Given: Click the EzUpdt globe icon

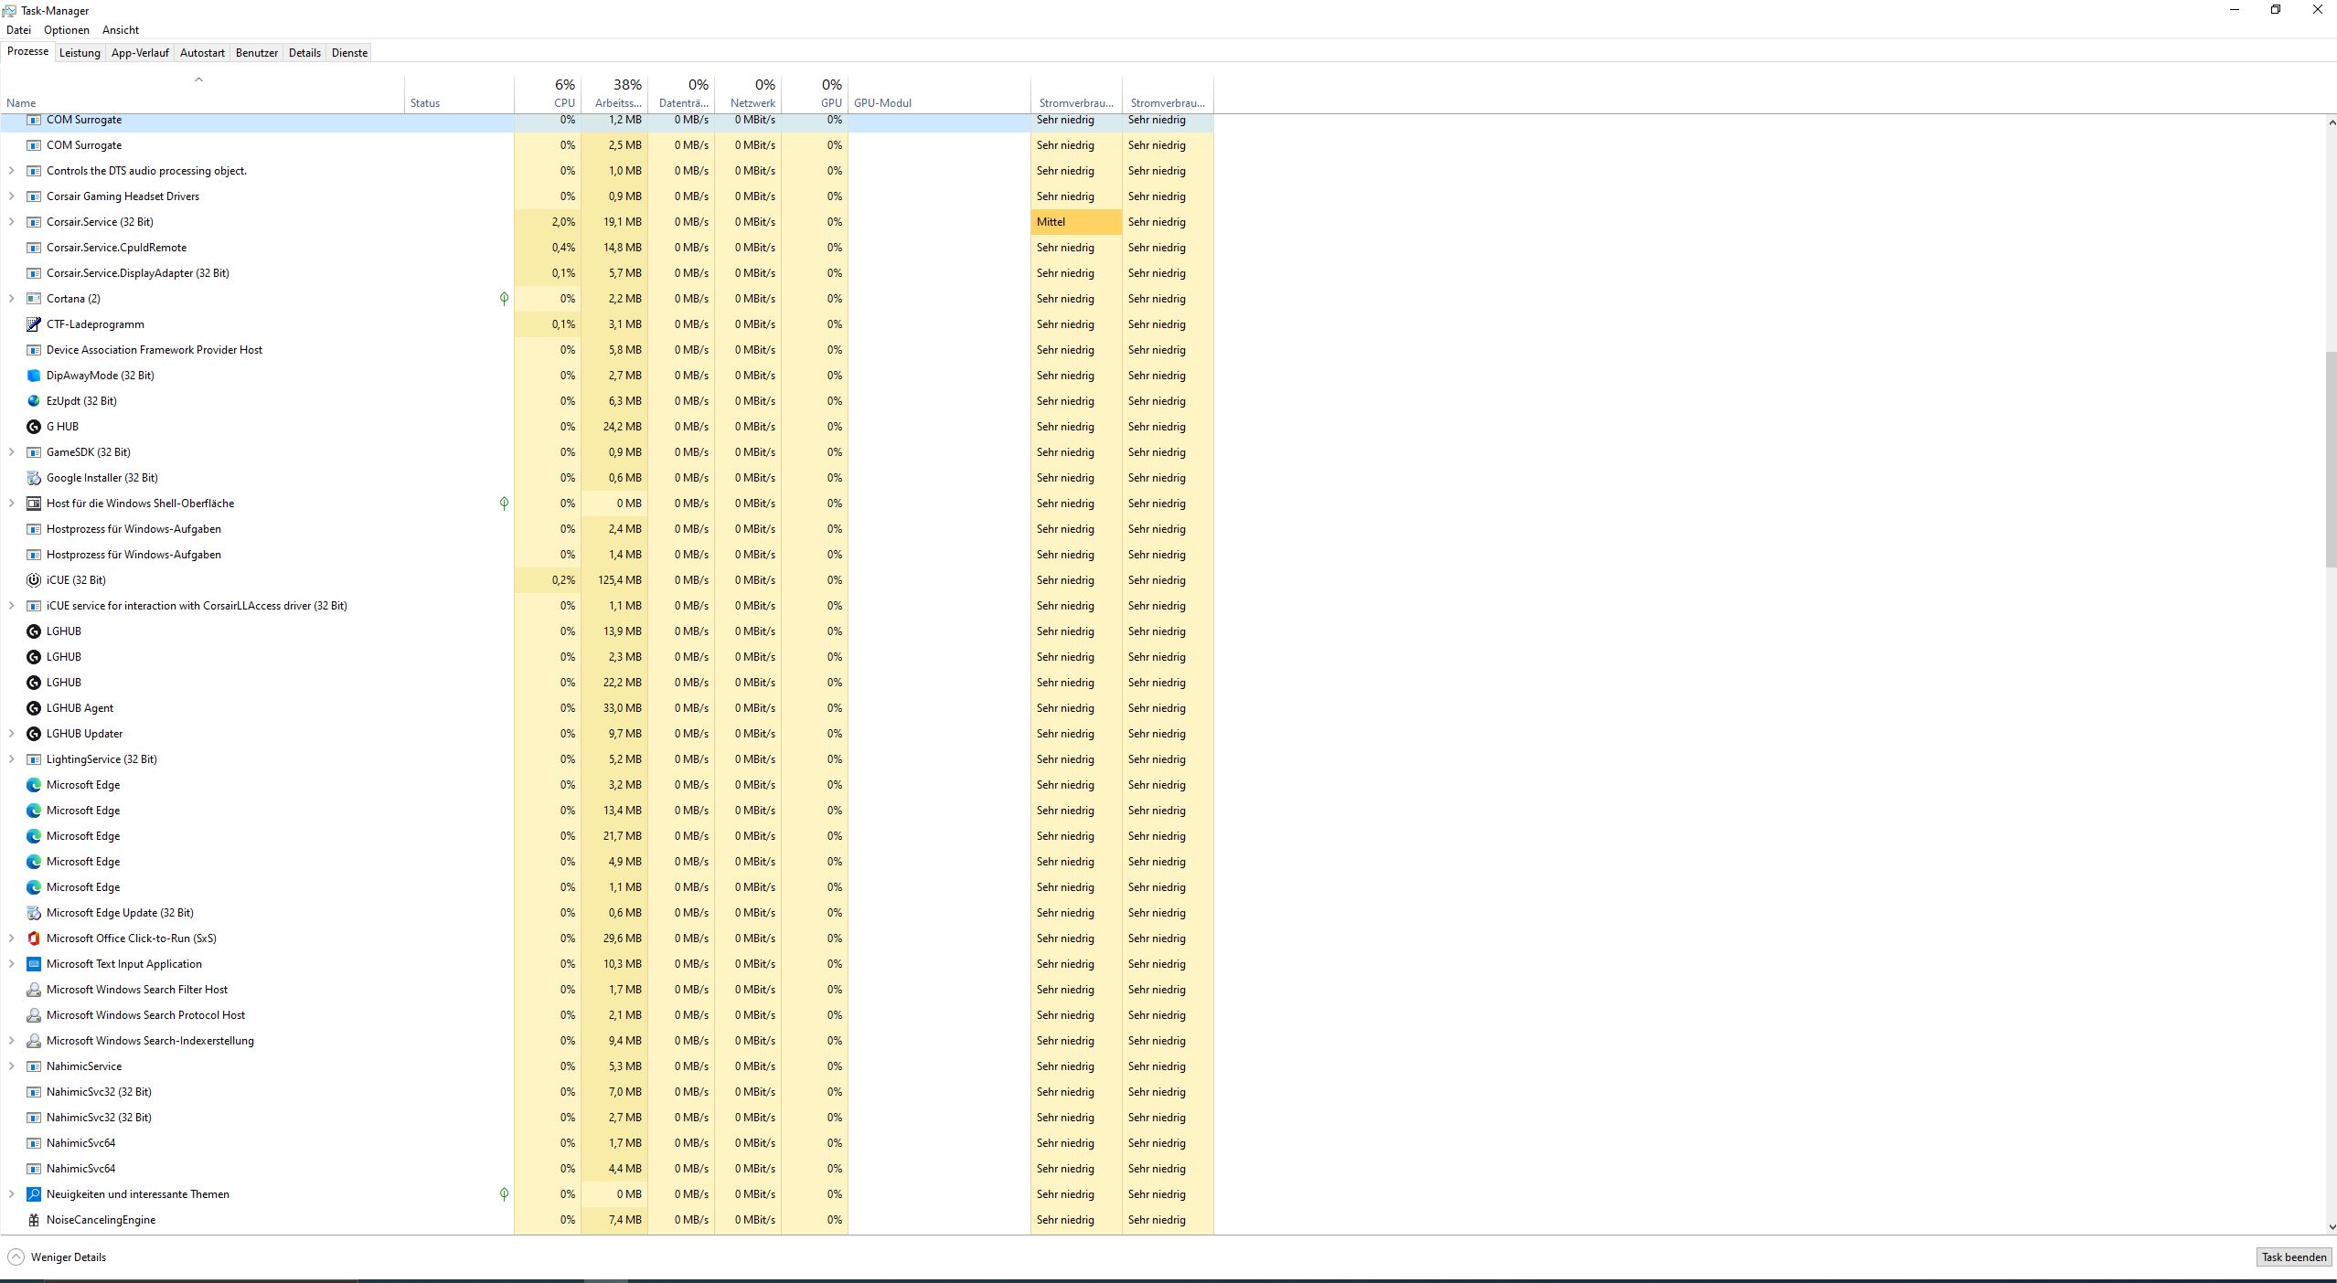Looking at the screenshot, I should click(x=34, y=401).
